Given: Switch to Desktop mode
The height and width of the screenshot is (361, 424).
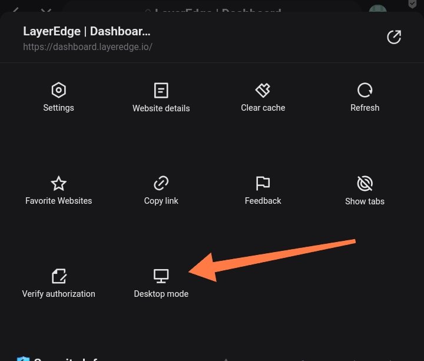Looking at the screenshot, I should pos(161,283).
